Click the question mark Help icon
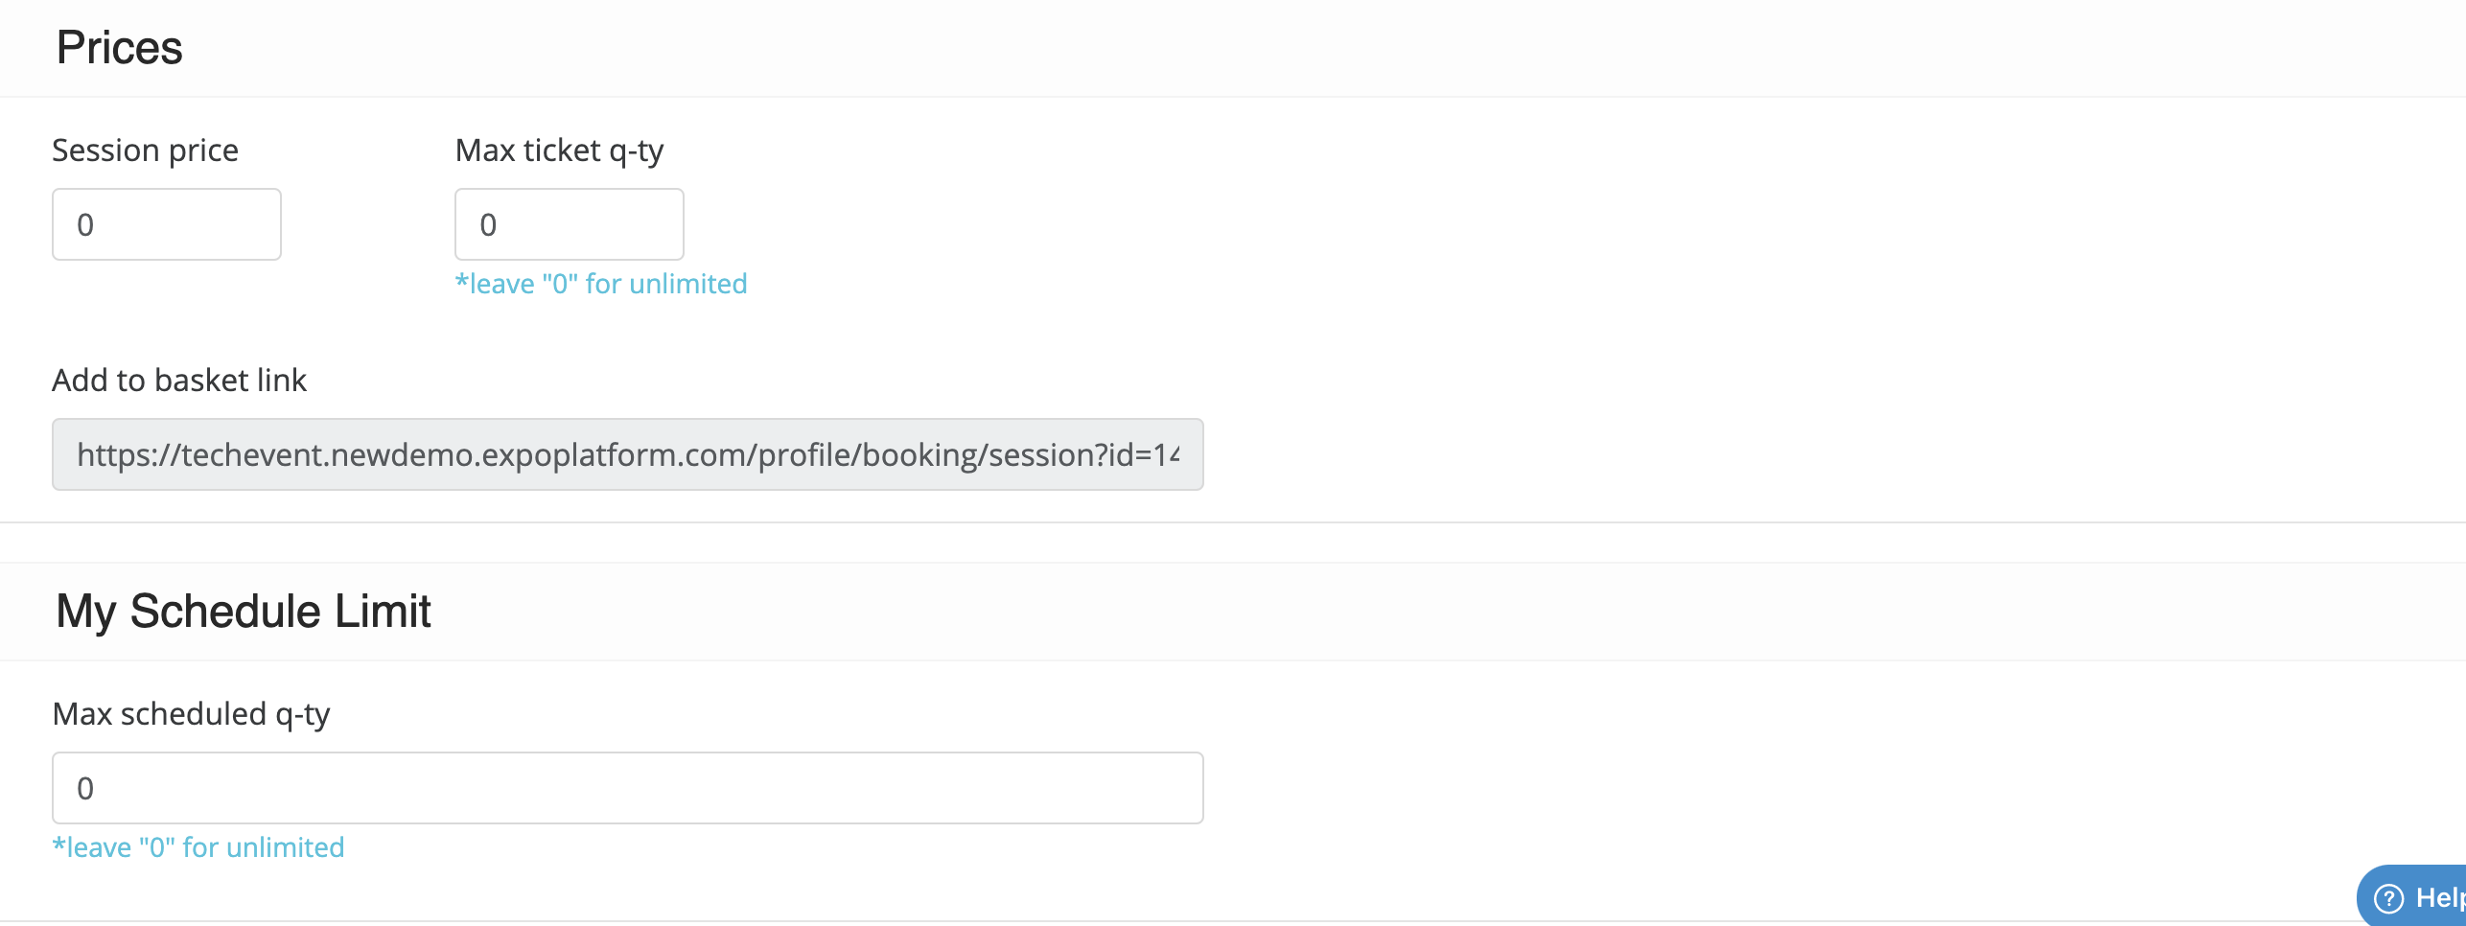This screenshot has width=2466, height=926. (x=2388, y=898)
